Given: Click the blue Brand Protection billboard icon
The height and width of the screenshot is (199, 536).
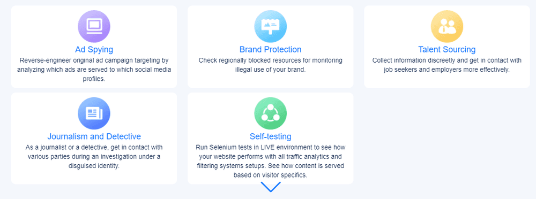Looking at the screenshot, I should tap(270, 26).
